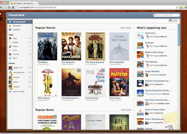The width and height of the screenshot is (187, 134).
Task: Click the Recipe type icon
Action: coord(10,42)
